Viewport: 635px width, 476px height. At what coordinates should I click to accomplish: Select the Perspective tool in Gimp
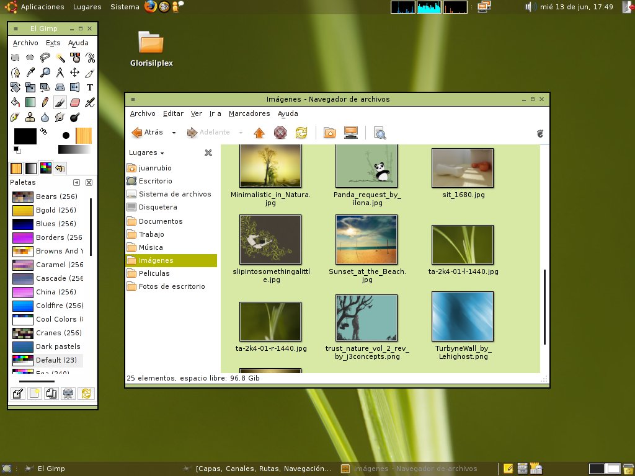pos(60,87)
